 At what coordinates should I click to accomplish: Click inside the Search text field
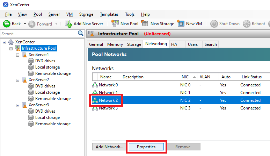[38, 34]
